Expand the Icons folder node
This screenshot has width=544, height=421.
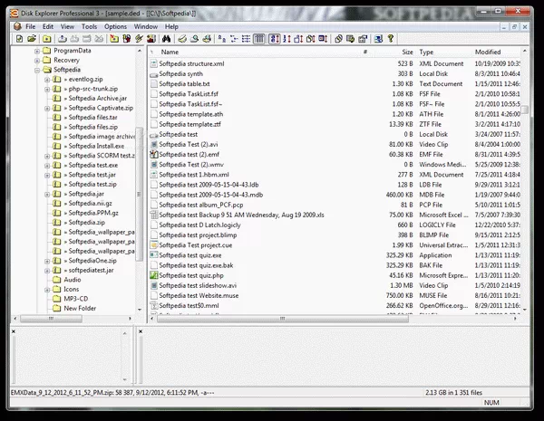(47, 290)
